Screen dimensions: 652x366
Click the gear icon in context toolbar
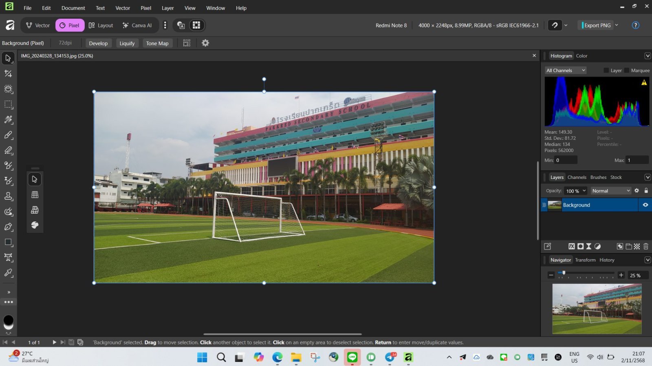click(x=205, y=43)
